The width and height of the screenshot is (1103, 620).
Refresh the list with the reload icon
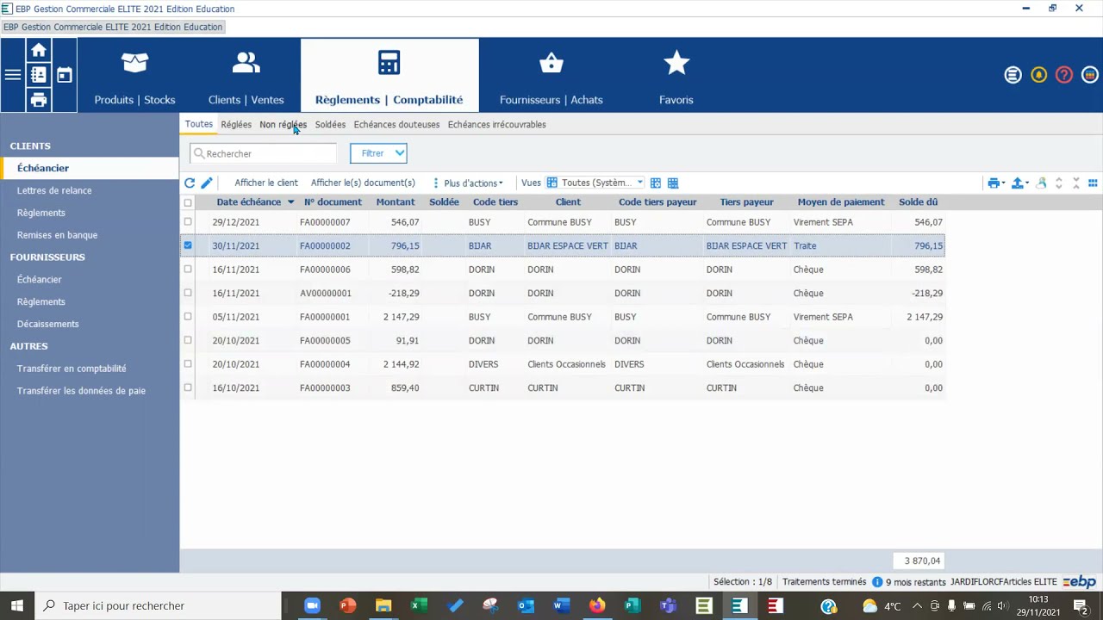[x=190, y=183]
